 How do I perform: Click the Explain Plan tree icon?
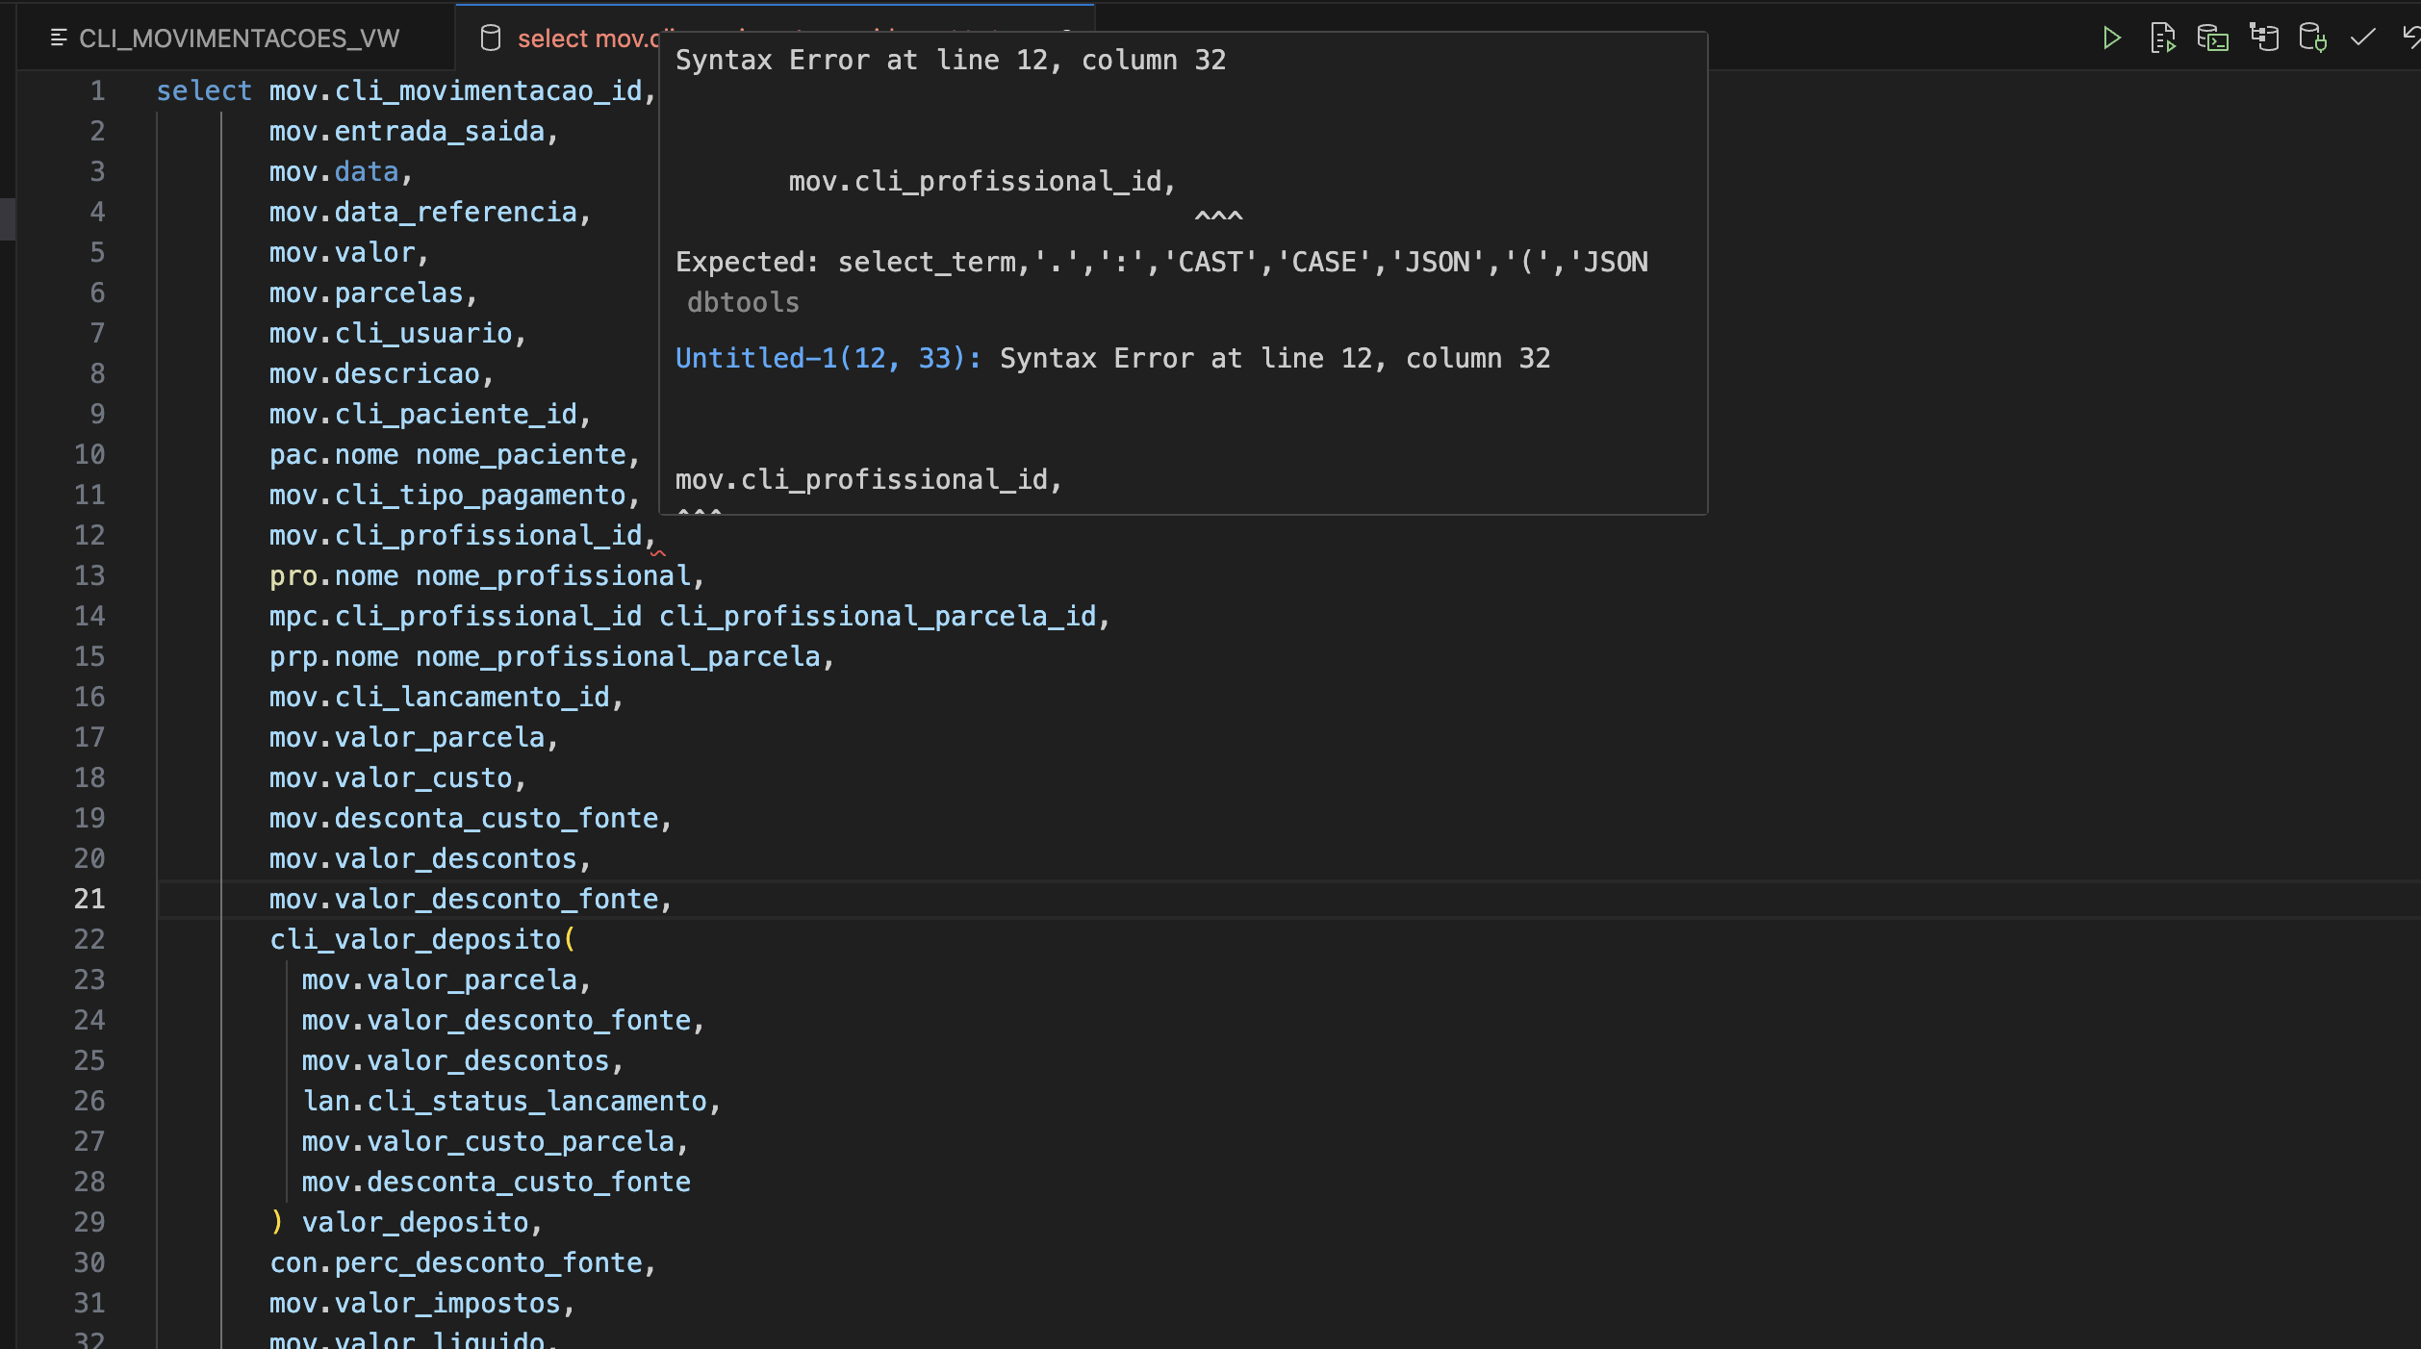pyautogui.click(x=2263, y=38)
